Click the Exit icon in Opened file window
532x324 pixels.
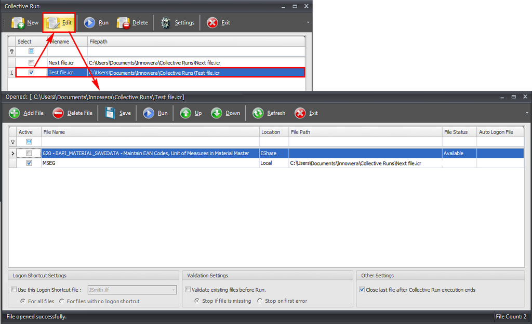pyautogui.click(x=300, y=113)
